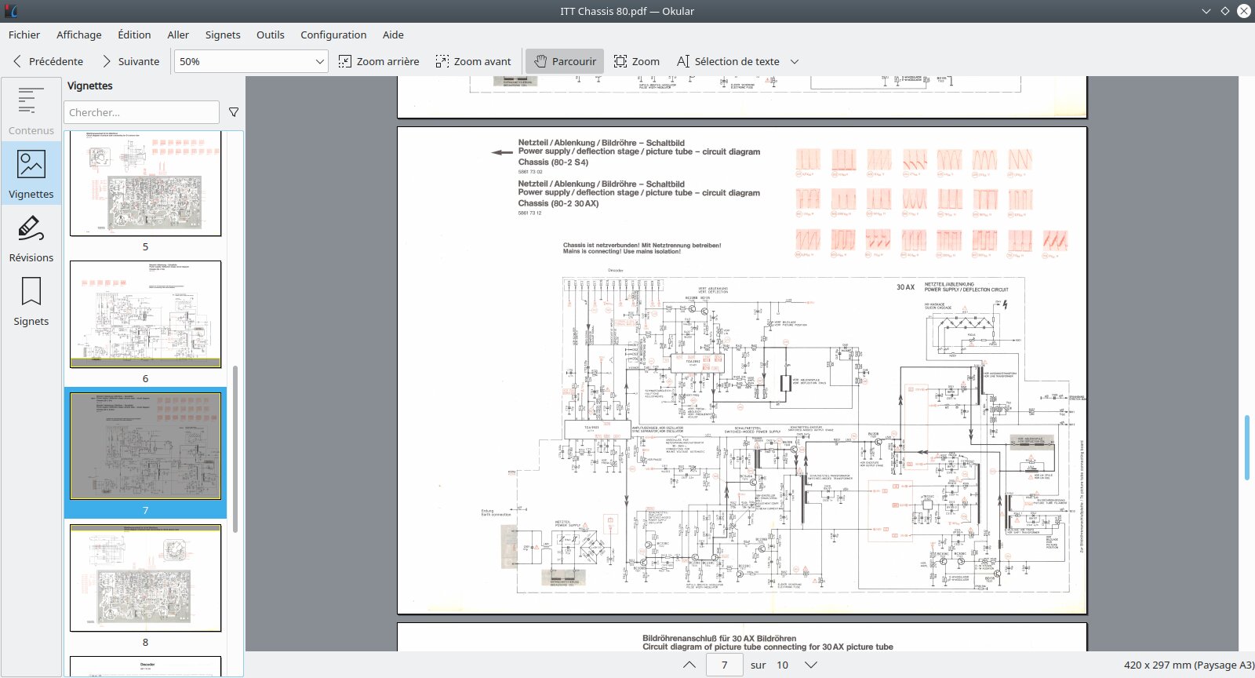The width and height of the screenshot is (1255, 678).
Task: Click the Zoom avant button
Action: point(474,61)
